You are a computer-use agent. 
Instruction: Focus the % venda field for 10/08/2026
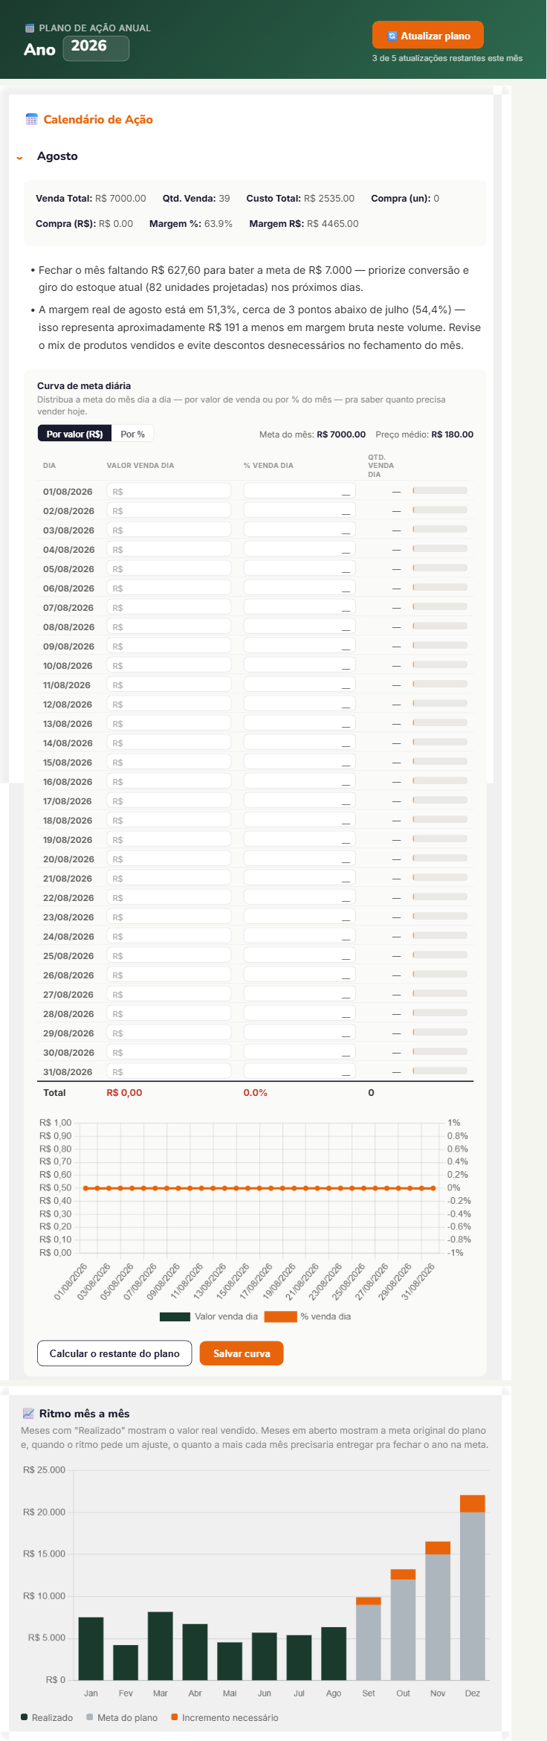coord(300,665)
